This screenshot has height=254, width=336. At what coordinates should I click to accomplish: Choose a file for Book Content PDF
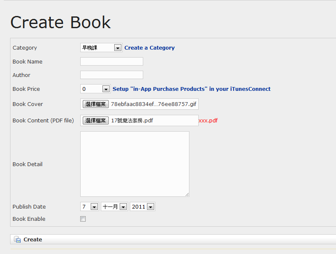click(x=96, y=120)
